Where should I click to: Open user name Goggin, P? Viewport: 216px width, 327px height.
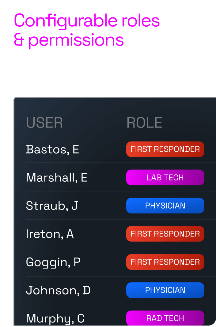point(53,262)
